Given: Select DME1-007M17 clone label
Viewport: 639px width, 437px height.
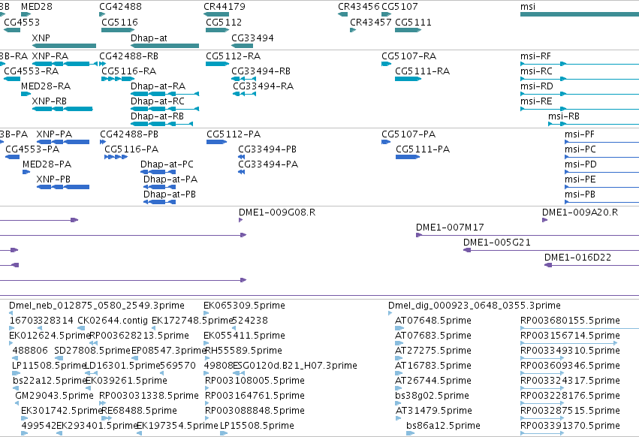Looking at the screenshot, I should [x=450, y=228].
